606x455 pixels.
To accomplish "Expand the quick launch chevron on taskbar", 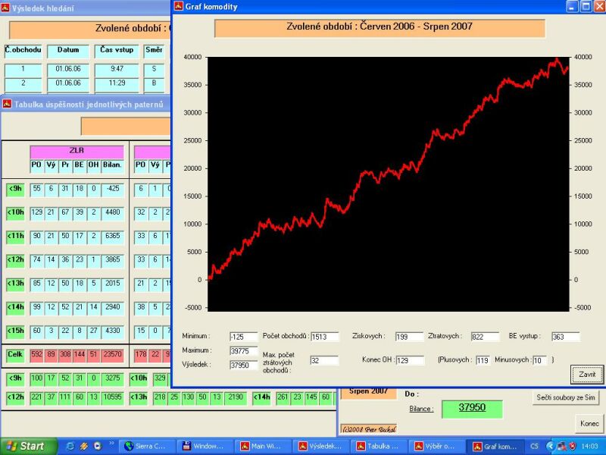I will tap(111, 444).
